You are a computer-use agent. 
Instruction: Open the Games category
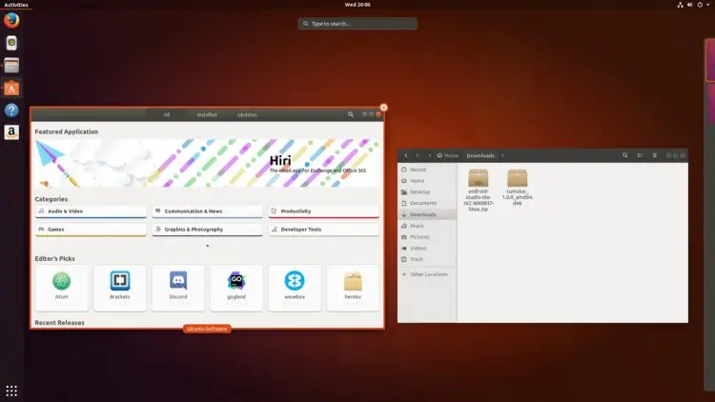[91, 230]
